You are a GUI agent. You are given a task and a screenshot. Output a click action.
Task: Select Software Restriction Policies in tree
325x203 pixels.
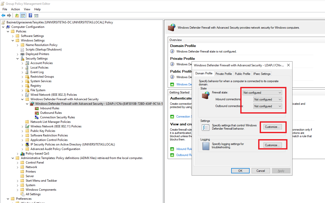click(x=49, y=135)
